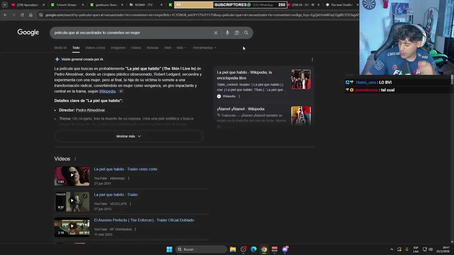Open the tab search dropdown arrow
Screen dimensions: 454x255
(5, 5)
